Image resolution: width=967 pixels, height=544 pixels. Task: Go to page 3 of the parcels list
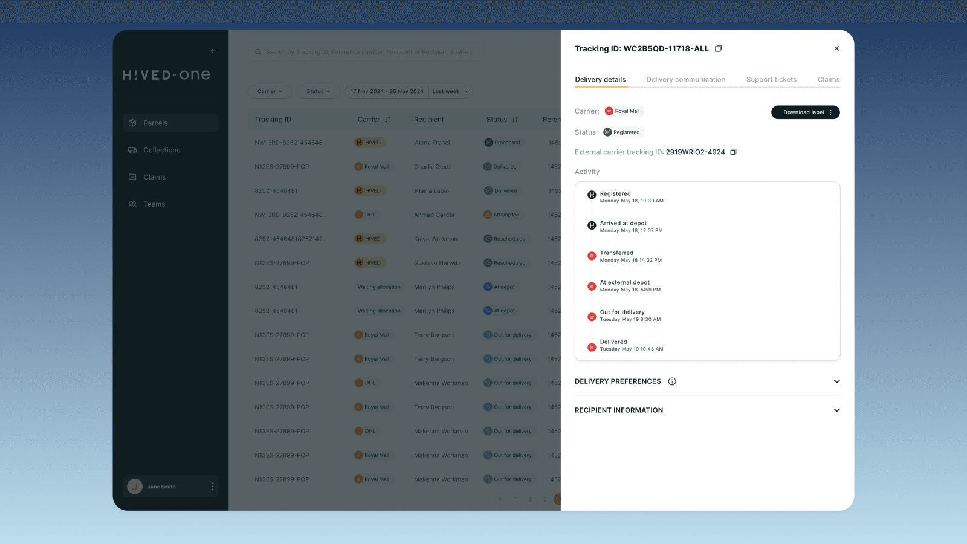coord(545,499)
